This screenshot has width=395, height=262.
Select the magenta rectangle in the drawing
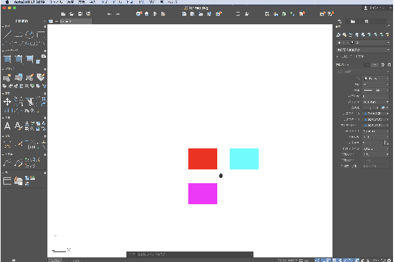203,194
